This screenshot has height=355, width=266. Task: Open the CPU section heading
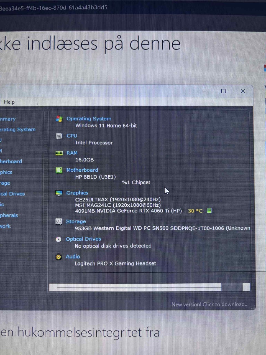click(x=72, y=136)
